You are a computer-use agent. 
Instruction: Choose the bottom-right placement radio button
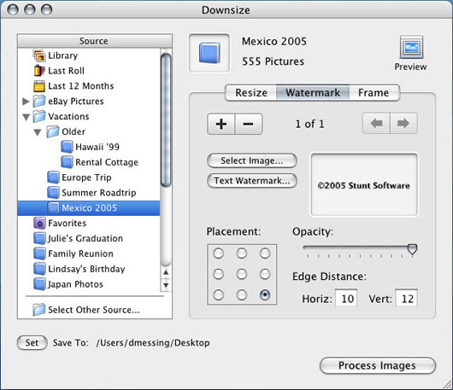click(x=265, y=294)
